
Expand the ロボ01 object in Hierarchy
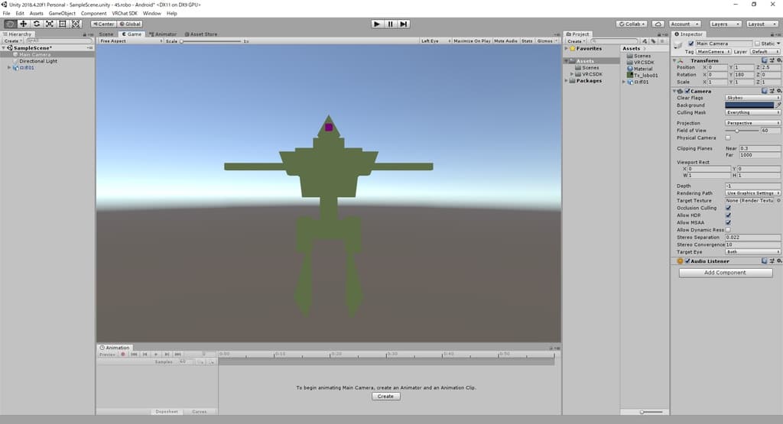pos(9,68)
